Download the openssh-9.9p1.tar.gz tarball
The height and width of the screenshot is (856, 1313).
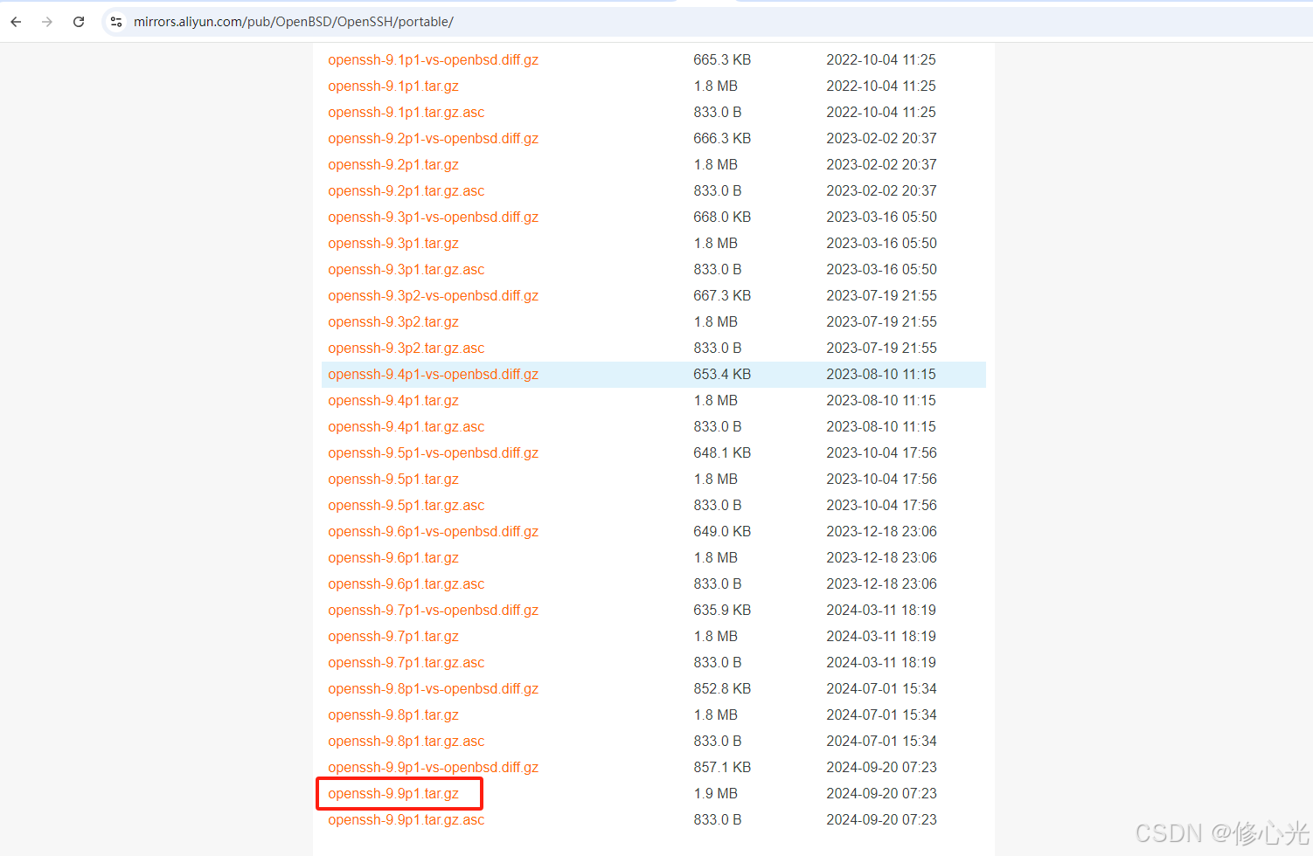click(393, 793)
